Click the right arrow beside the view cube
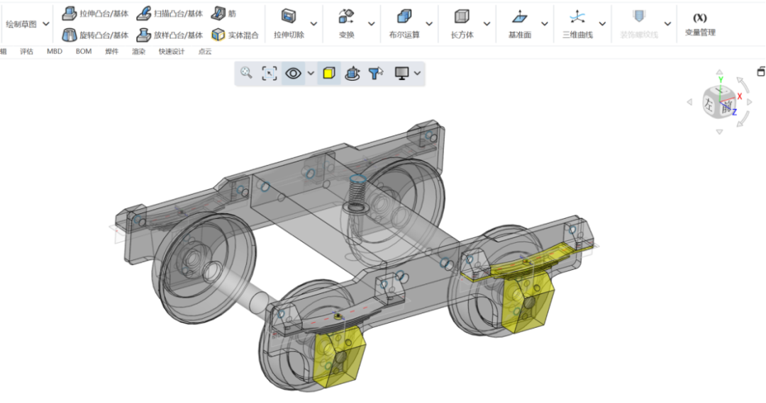 [750, 102]
